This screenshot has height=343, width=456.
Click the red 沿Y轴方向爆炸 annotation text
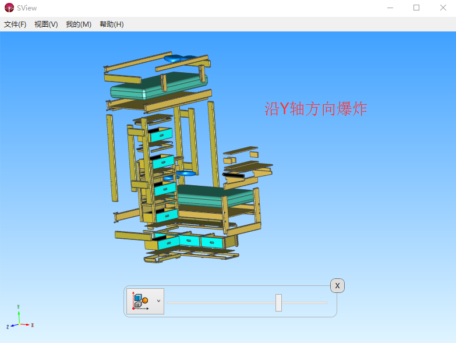[x=316, y=109]
